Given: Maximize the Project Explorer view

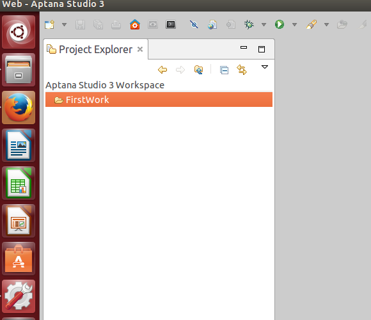Looking at the screenshot, I should click(262, 49).
